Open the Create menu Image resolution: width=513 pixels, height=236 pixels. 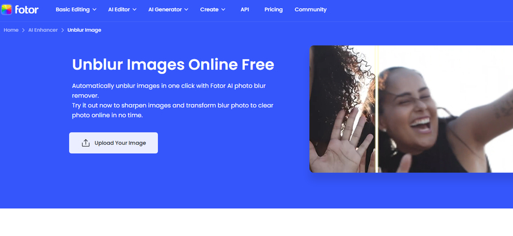[209, 10]
